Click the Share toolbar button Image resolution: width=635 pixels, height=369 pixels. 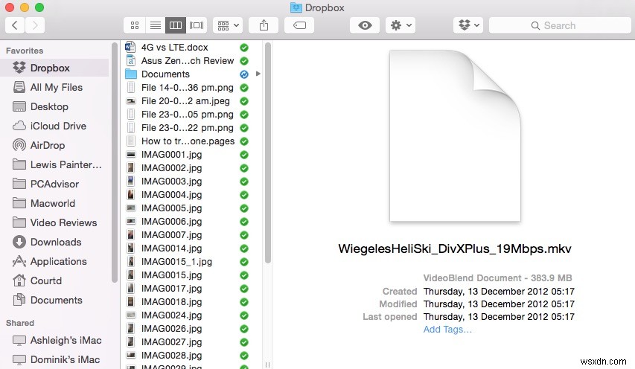click(264, 25)
